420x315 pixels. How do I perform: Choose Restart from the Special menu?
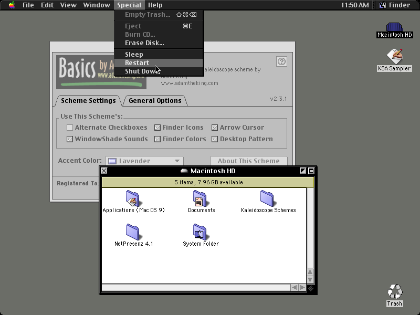coord(159,63)
